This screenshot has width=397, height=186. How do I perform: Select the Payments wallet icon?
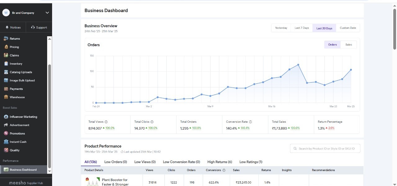6,89
